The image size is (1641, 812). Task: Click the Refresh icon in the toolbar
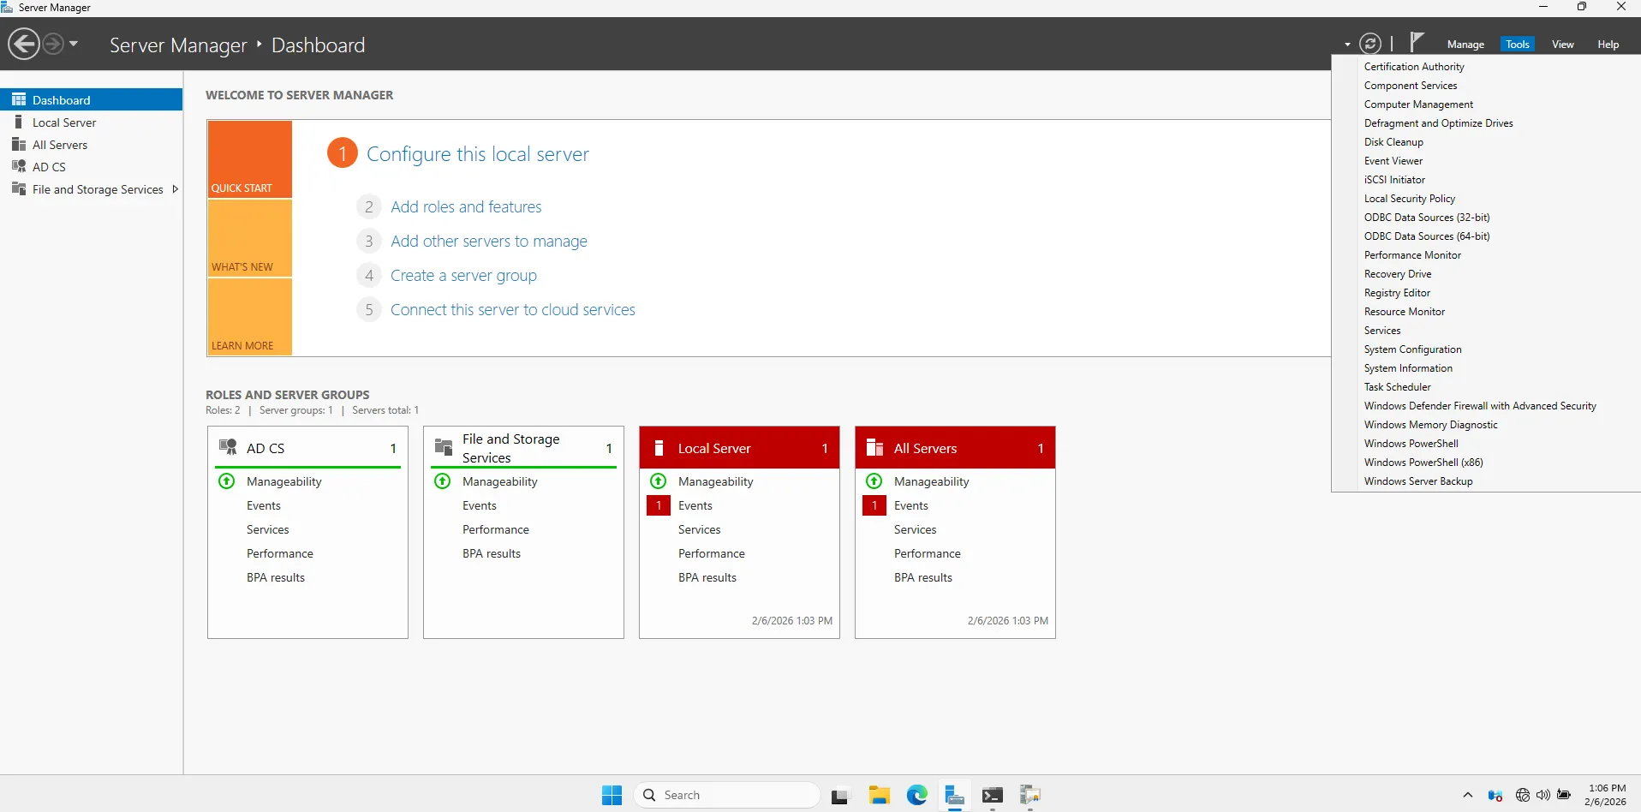tap(1371, 43)
